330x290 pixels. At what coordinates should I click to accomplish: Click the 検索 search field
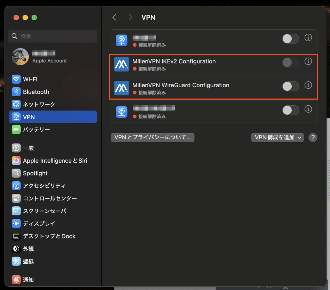53,36
